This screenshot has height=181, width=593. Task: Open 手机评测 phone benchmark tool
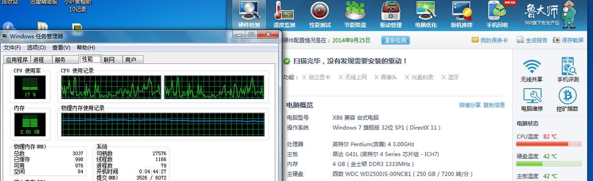[568, 71]
